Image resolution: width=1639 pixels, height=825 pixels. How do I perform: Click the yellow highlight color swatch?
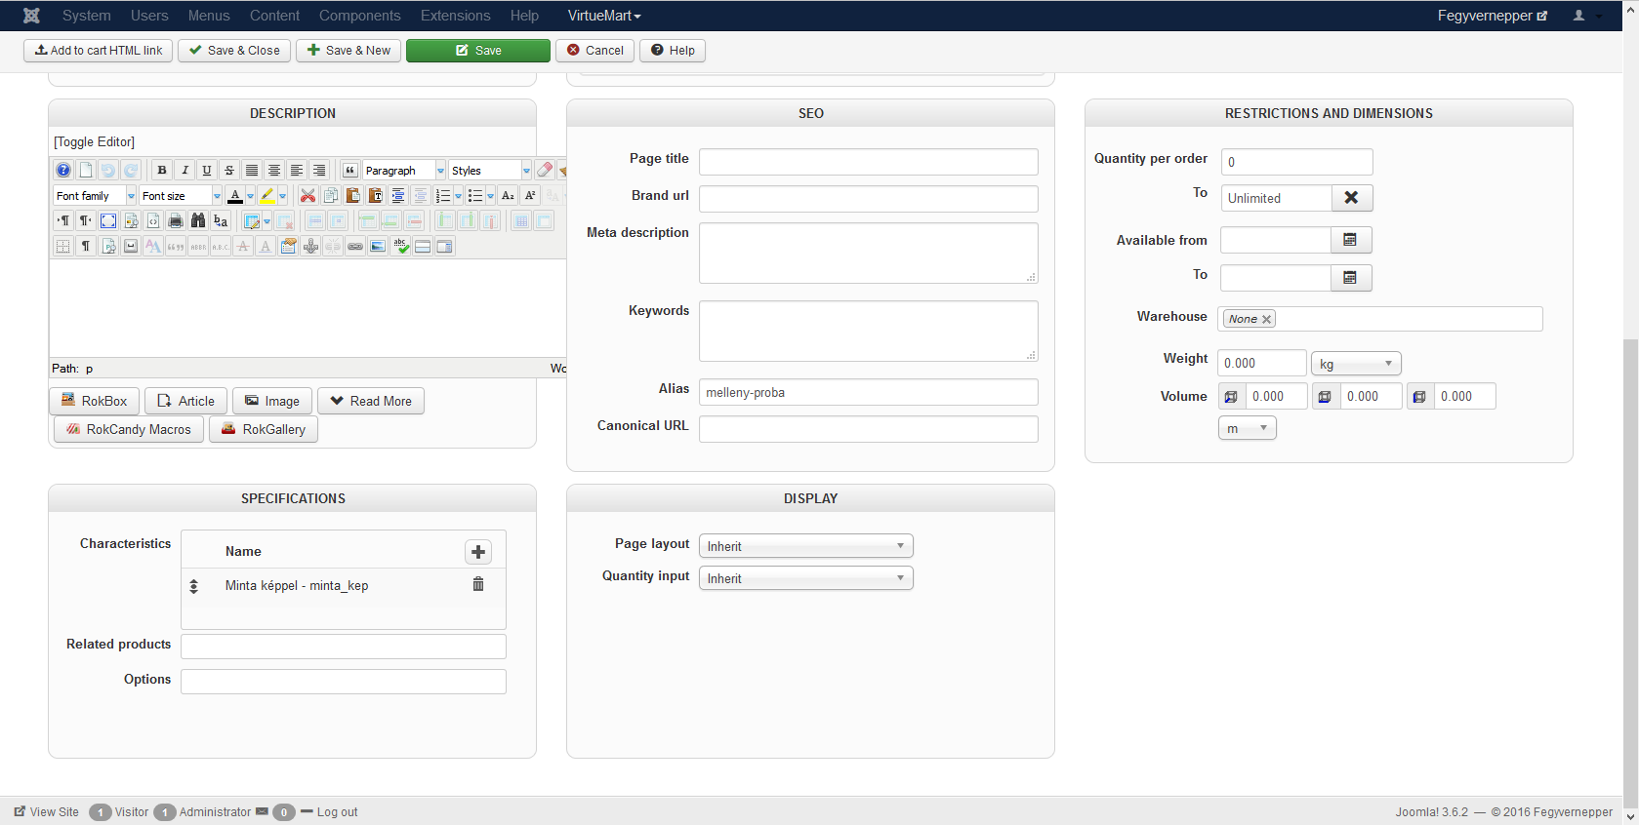(x=266, y=196)
